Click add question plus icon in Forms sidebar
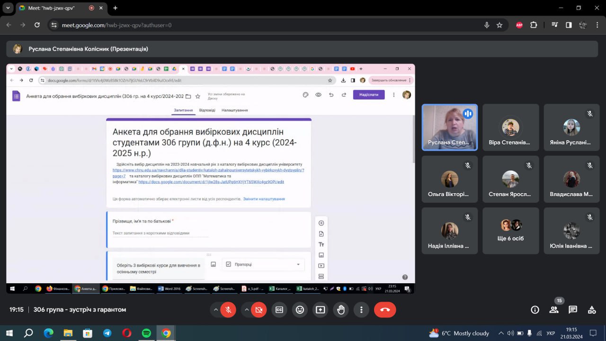The height and width of the screenshot is (341, 606). [x=321, y=223]
